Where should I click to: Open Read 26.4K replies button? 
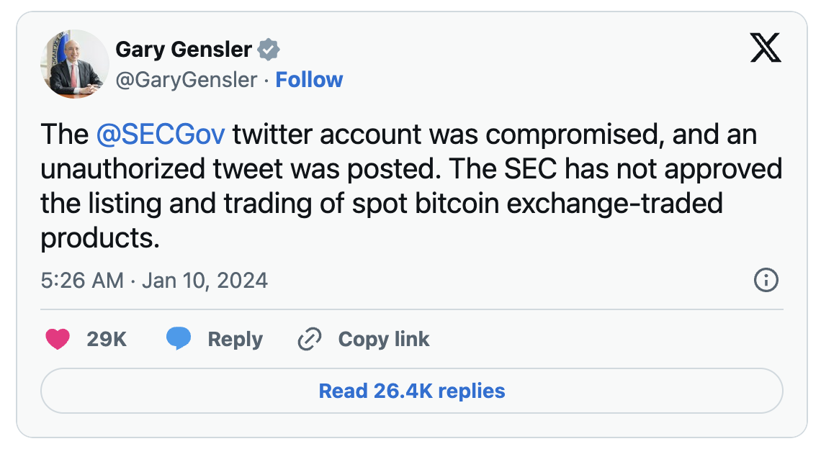click(411, 391)
